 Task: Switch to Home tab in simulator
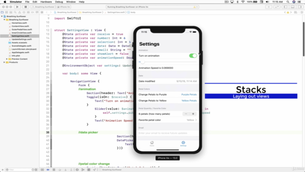coord(152,144)
